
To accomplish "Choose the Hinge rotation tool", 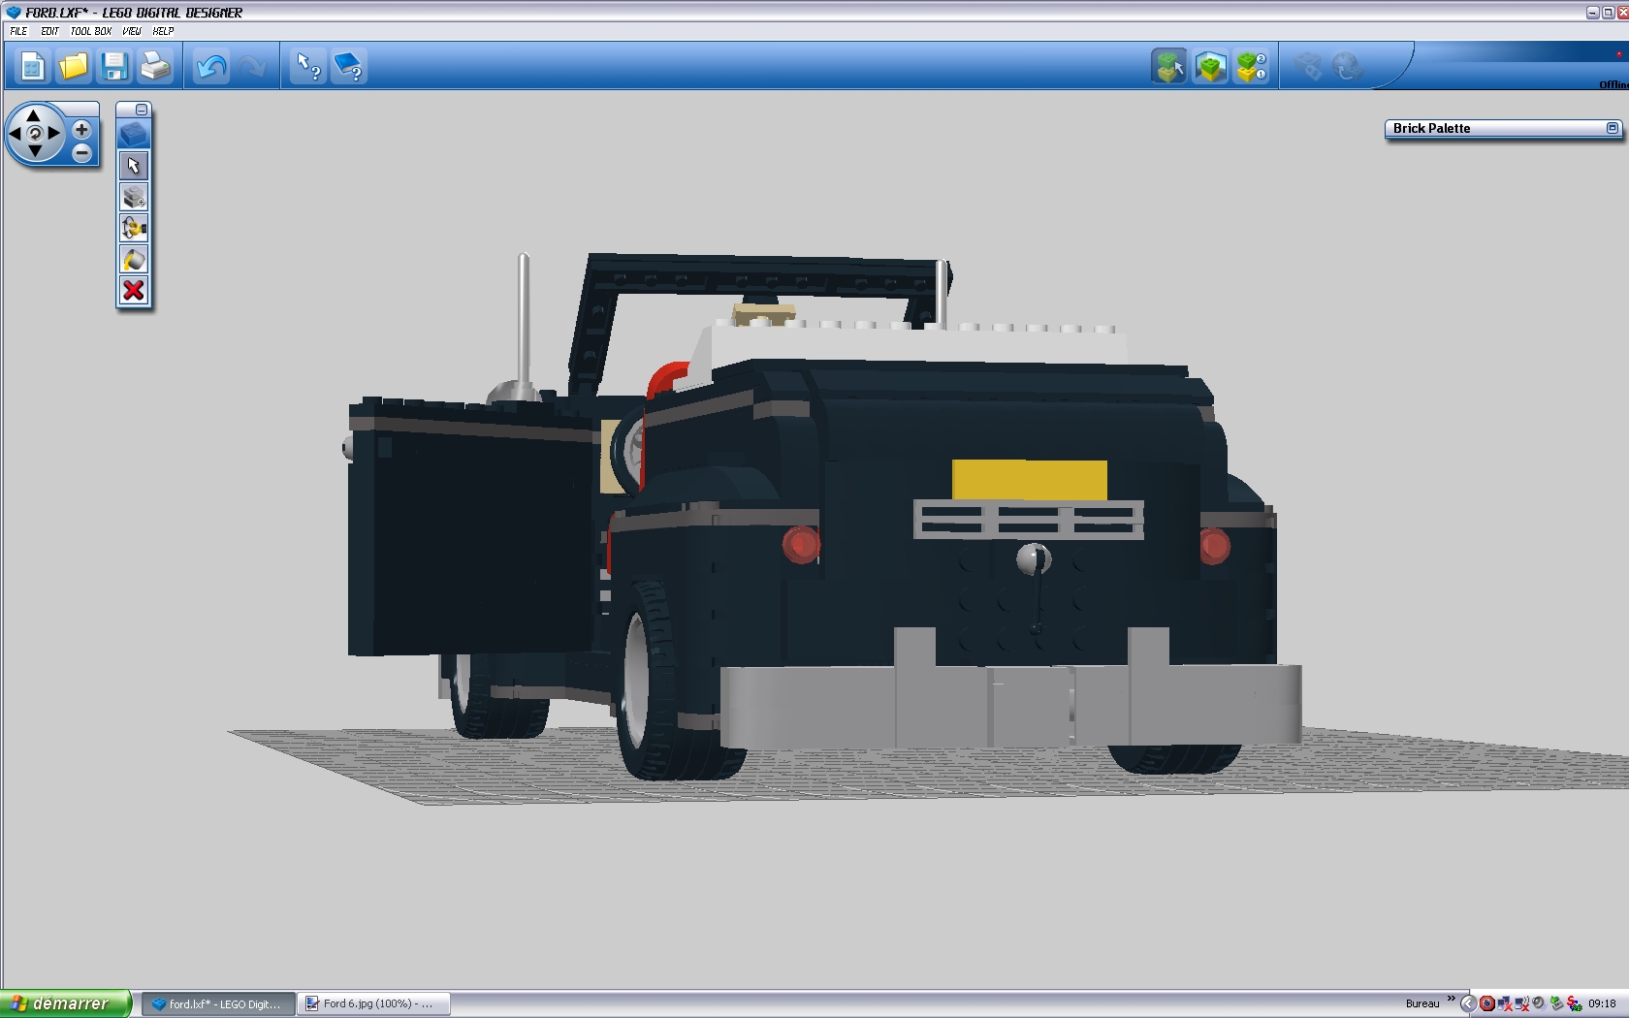I will (x=134, y=228).
